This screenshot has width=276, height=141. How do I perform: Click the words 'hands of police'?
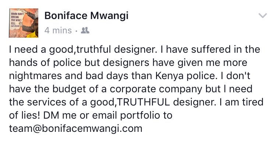(x=45, y=63)
